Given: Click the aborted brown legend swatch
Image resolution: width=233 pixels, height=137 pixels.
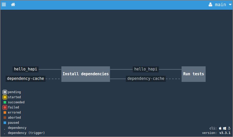Looking at the screenshot, I should (5, 118).
